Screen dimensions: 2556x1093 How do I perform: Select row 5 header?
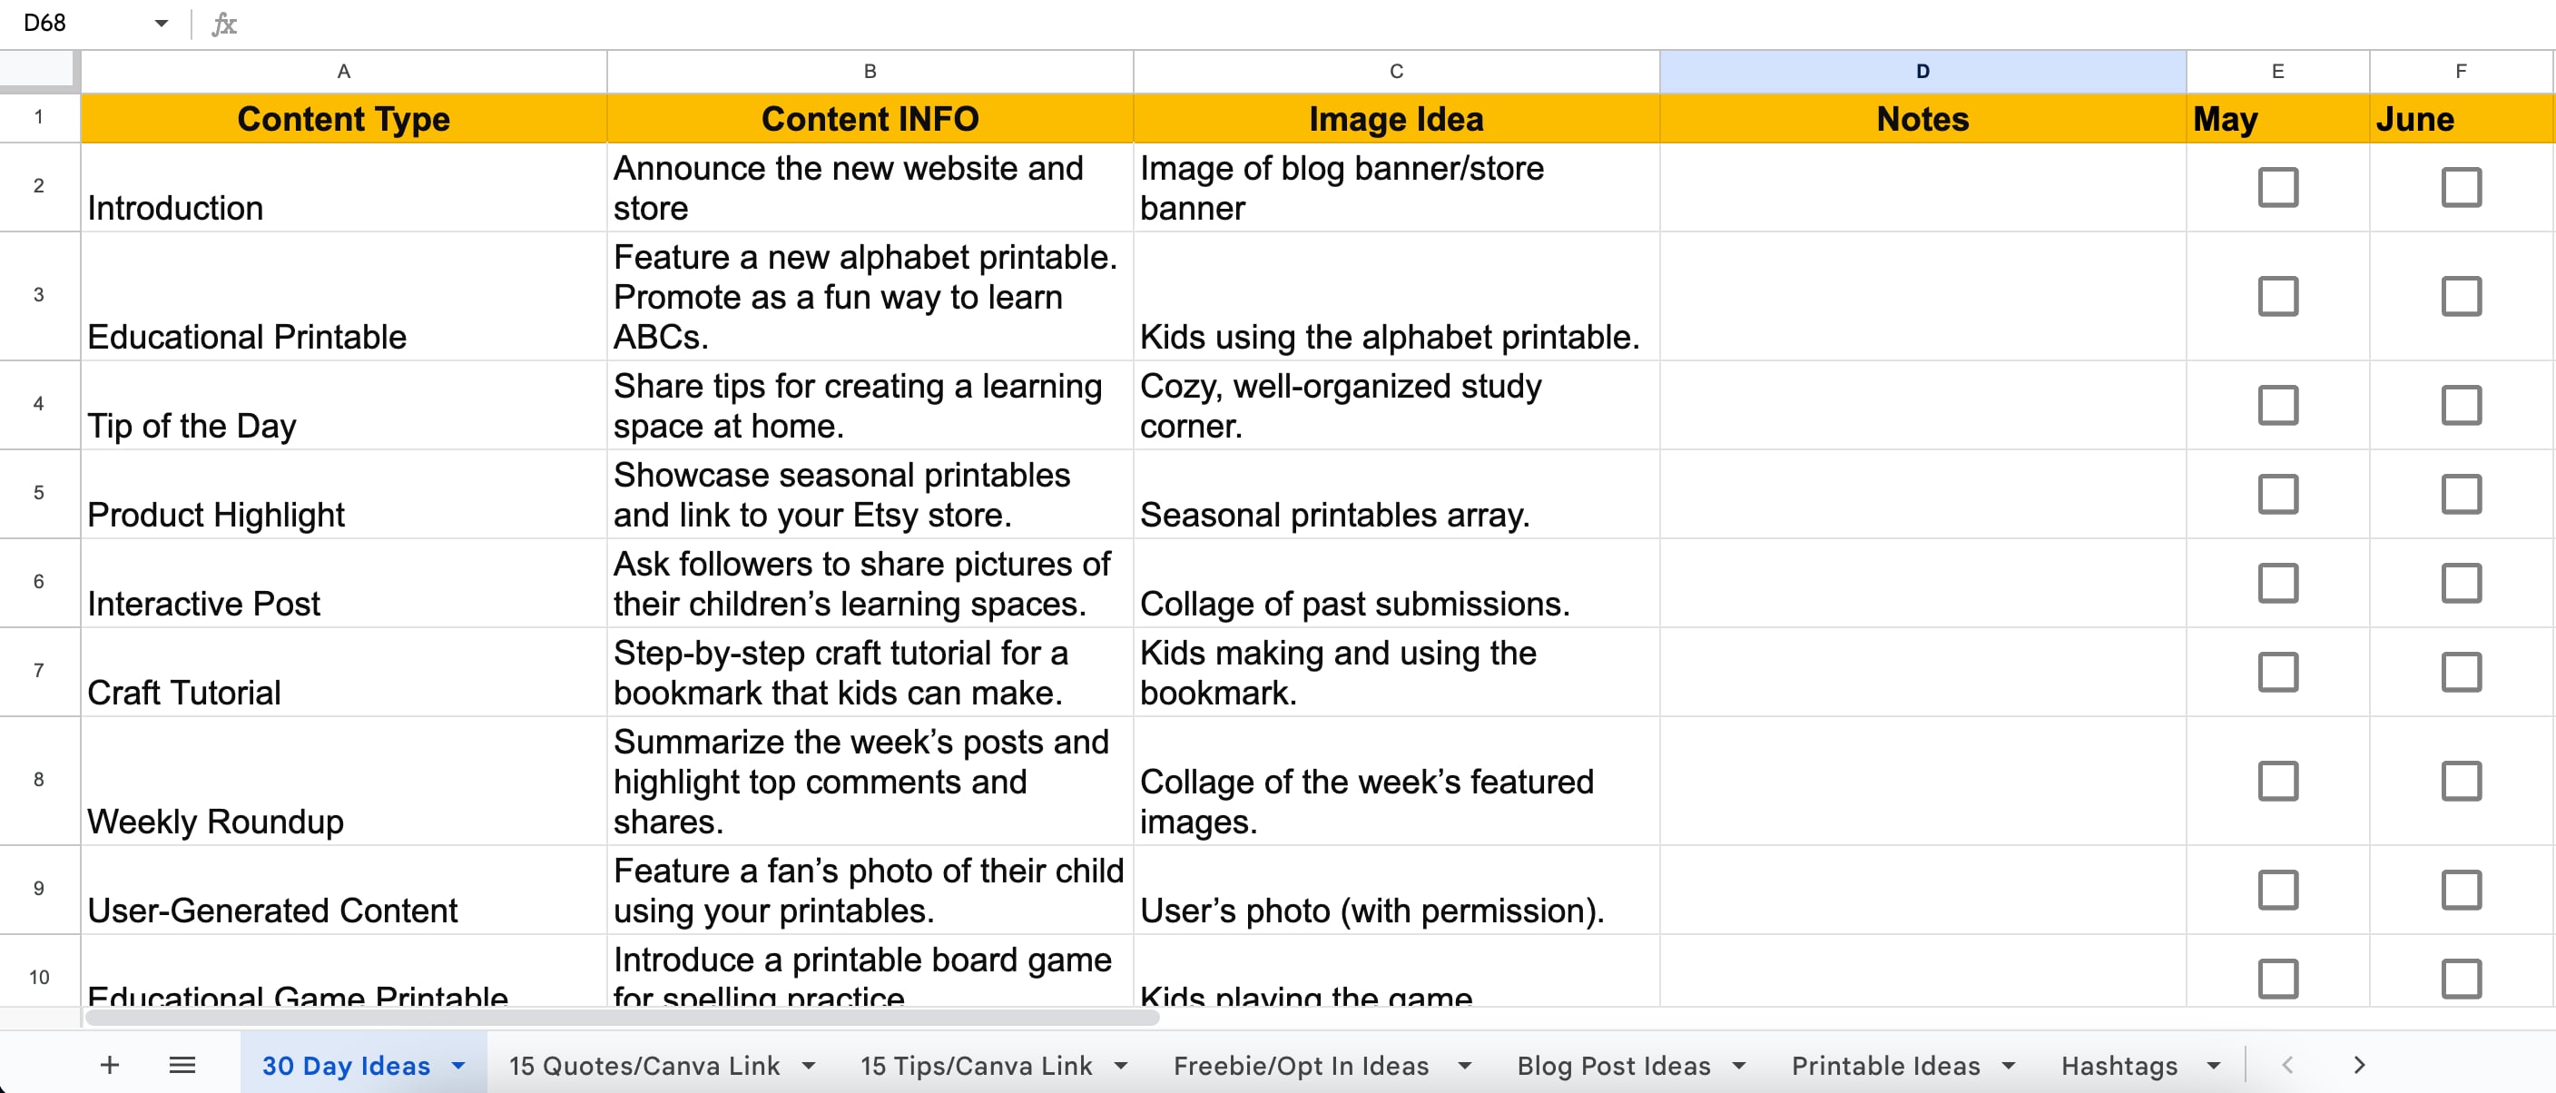point(39,493)
